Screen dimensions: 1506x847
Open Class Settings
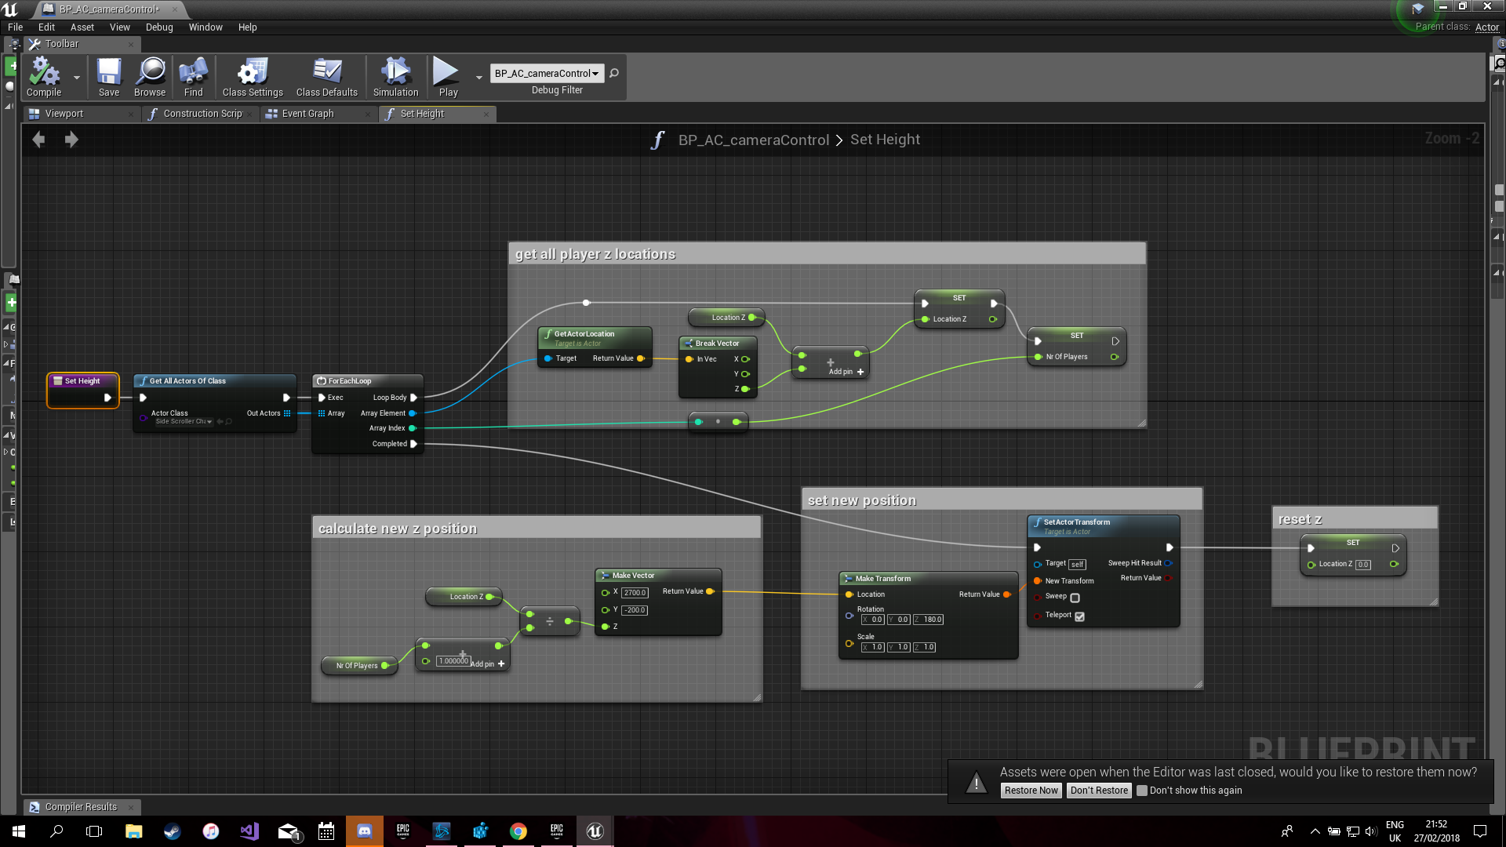(253, 77)
